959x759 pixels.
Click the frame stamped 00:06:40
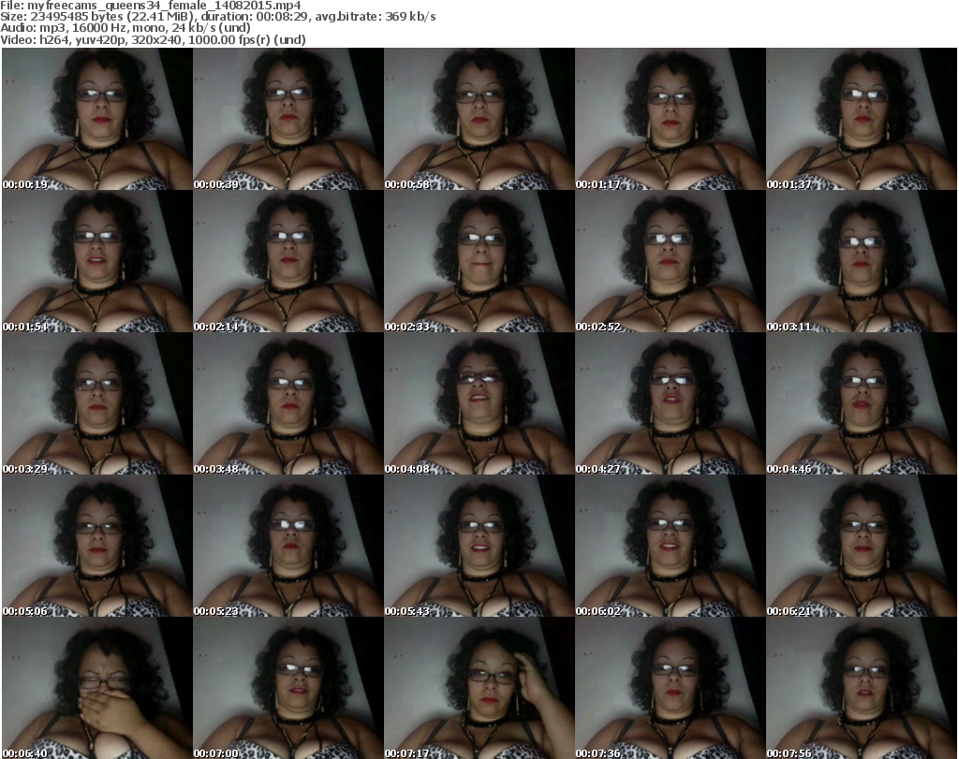[97, 688]
